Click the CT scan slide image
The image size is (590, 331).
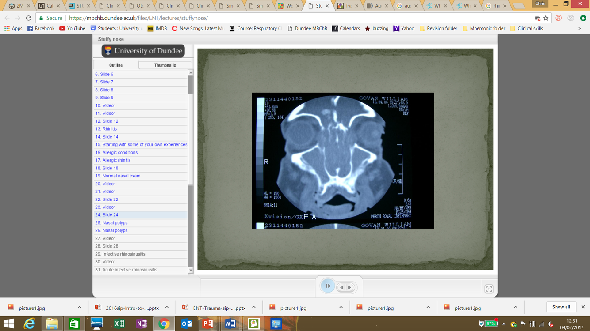343,161
